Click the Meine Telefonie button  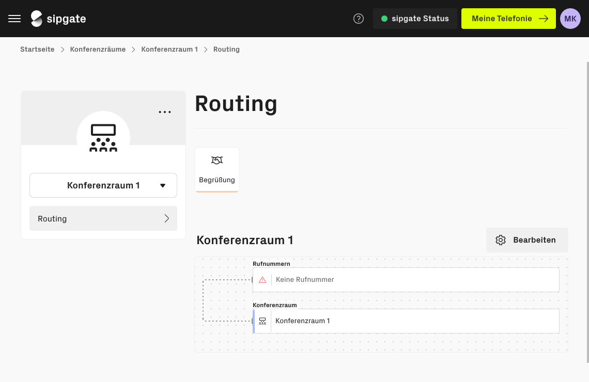point(508,19)
